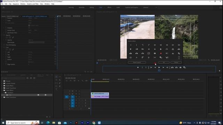Select the Pen tool in Tools panel
The height and width of the screenshot is (125, 223).
click(x=60, y=83)
